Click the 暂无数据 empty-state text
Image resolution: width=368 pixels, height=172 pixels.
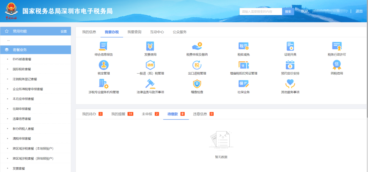[221, 157]
